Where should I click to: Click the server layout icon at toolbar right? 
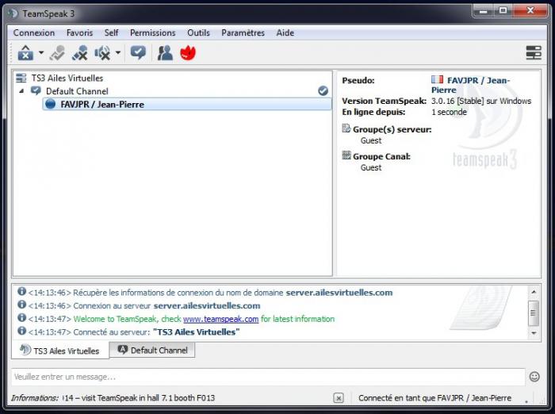click(534, 53)
